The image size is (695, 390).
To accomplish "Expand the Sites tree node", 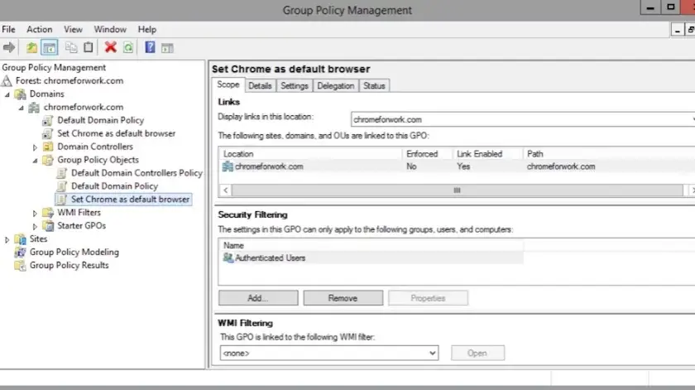I will 7,240.
